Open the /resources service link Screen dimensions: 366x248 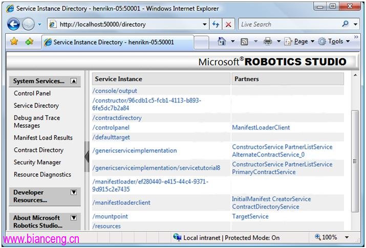click(106, 226)
